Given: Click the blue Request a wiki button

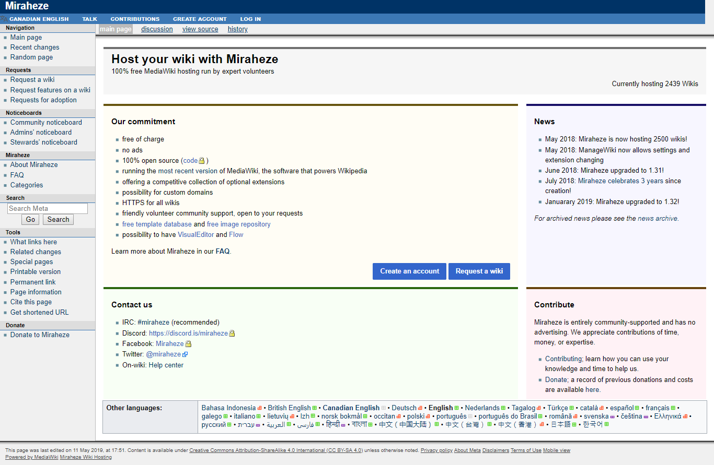Looking at the screenshot, I should click(479, 271).
